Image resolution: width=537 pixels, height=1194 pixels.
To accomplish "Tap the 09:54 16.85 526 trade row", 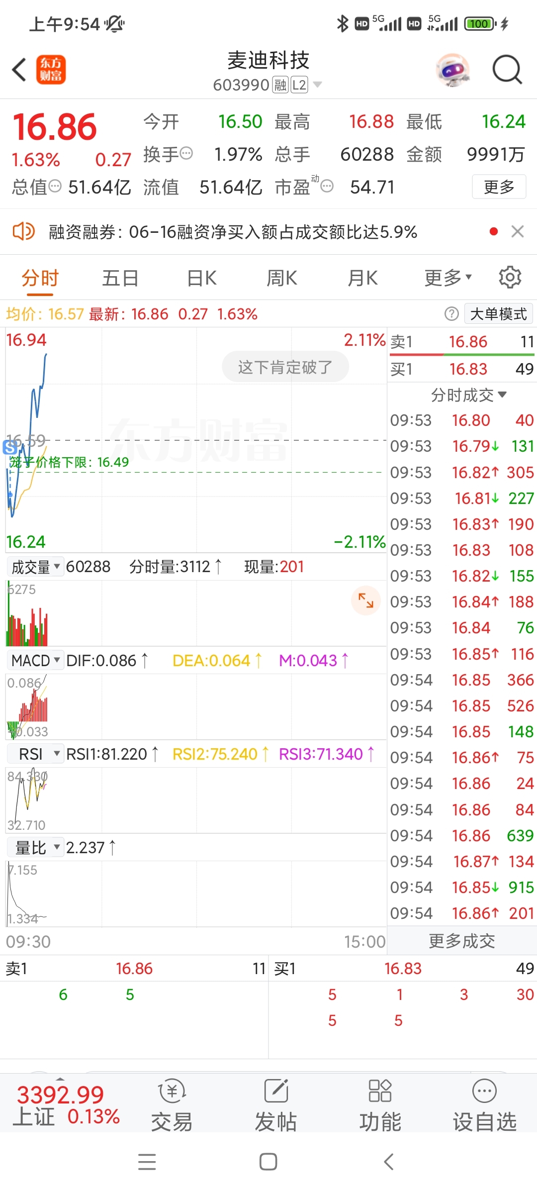I will click(x=462, y=706).
